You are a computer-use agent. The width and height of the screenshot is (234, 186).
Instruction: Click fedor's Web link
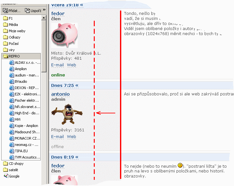(x=71, y=65)
